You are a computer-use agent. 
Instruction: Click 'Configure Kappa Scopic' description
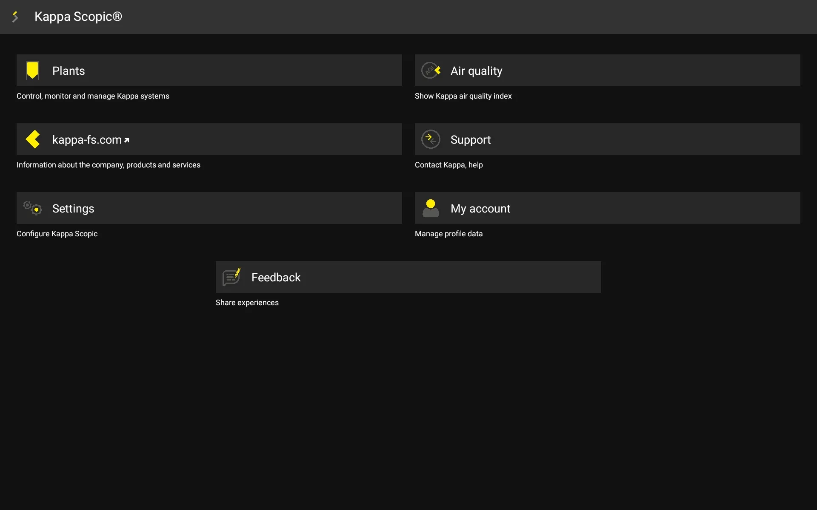[57, 234]
